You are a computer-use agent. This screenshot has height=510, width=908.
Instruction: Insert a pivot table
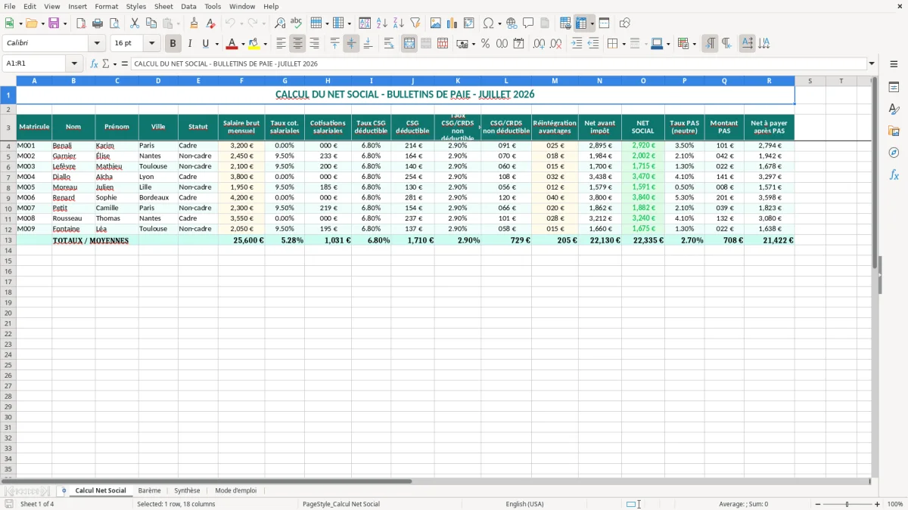click(x=469, y=23)
